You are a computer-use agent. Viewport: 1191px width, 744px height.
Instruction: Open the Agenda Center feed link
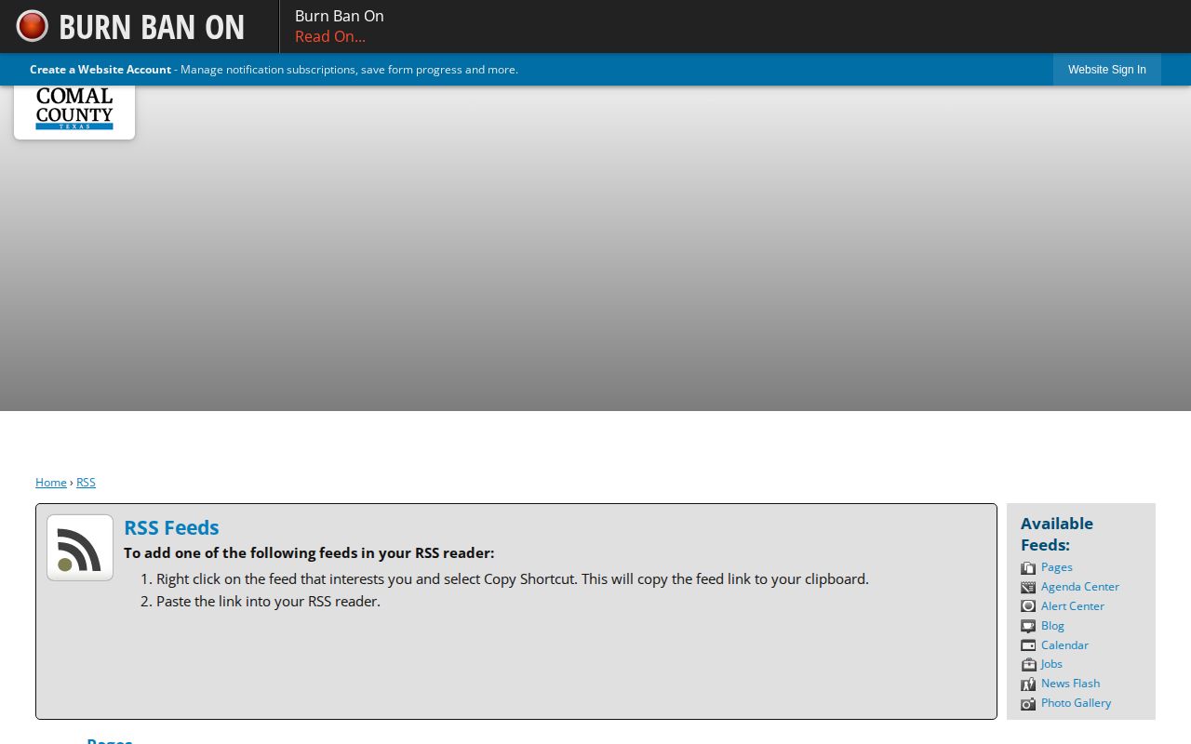point(1080,587)
